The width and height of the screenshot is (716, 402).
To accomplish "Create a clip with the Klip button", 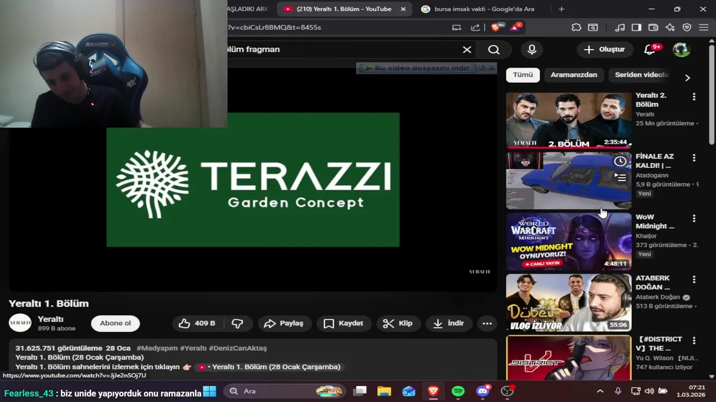I will 398,323.
